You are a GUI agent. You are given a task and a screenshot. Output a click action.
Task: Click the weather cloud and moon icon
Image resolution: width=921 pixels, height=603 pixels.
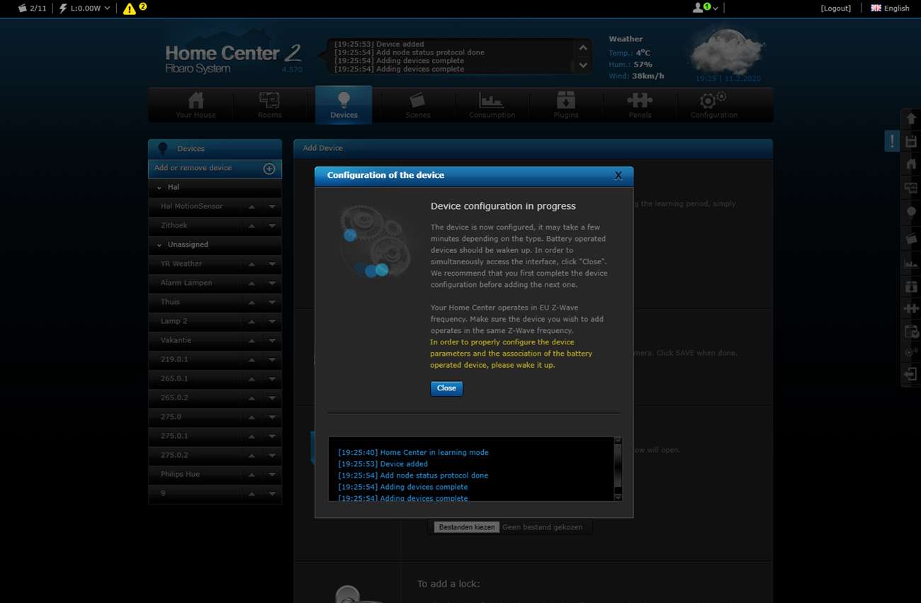pyautogui.click(x=727, y=51)
